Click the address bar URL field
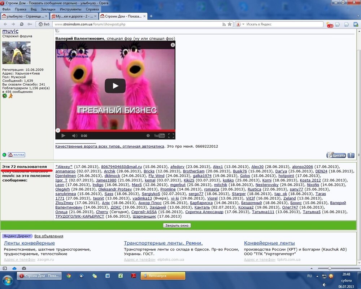361x289 pixels. coord(137,24)
